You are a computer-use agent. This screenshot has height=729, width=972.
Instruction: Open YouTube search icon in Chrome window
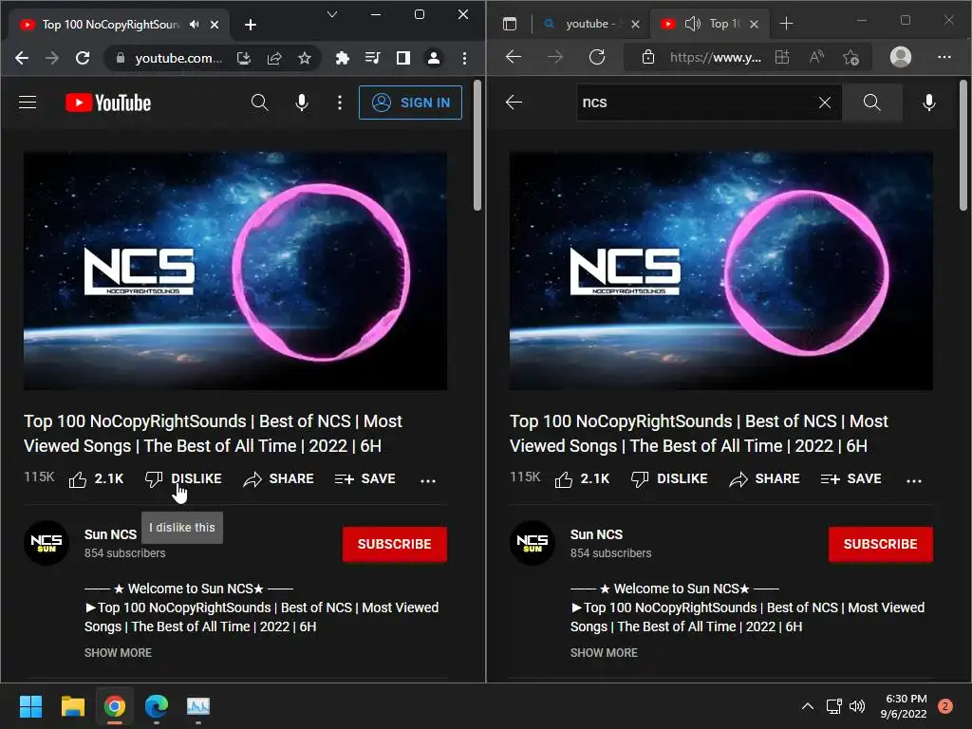[260, 103]
